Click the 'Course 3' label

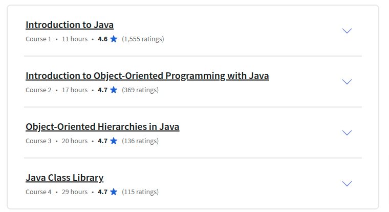(x=38, y=141)
